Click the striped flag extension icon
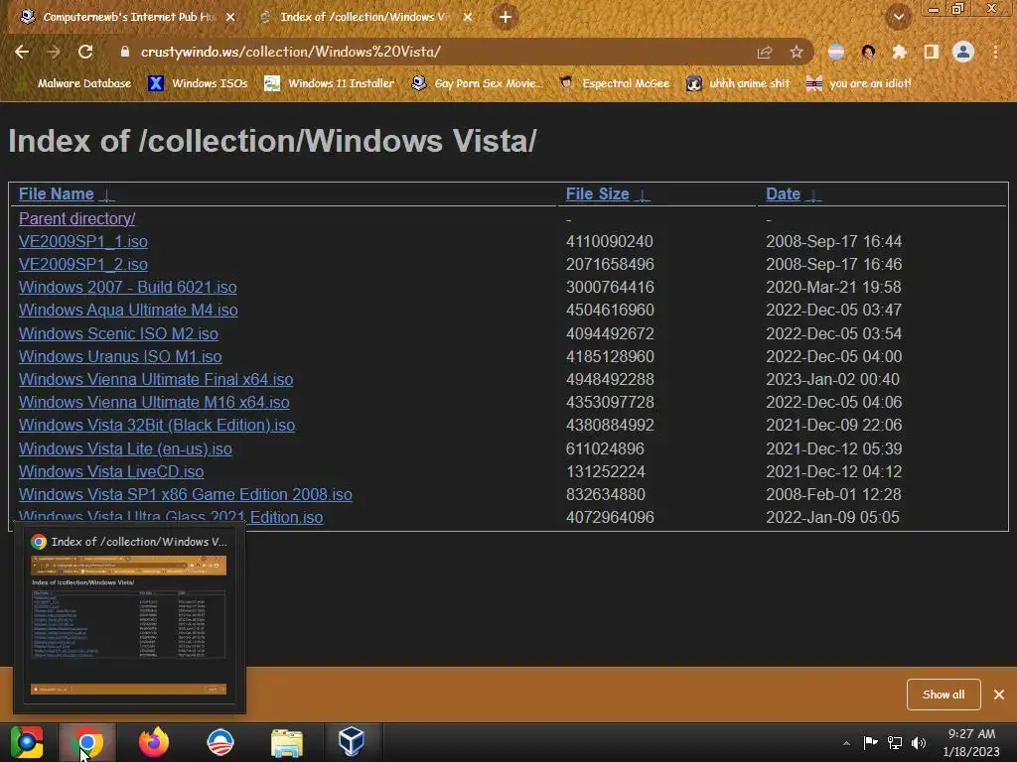This screenshot has width=1017, height=762. click(x=836, y=52)
